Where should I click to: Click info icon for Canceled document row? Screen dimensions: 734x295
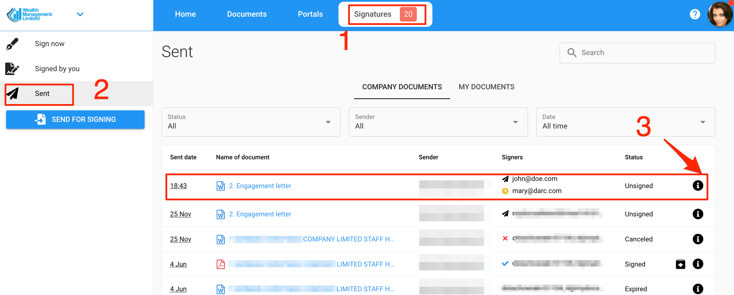pyautogui.click(x=697, y=239)
